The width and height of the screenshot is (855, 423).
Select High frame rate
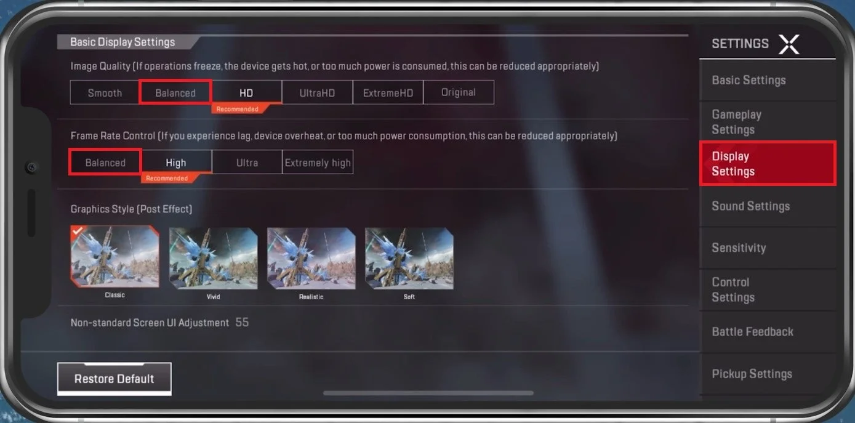tap(176, 163)
